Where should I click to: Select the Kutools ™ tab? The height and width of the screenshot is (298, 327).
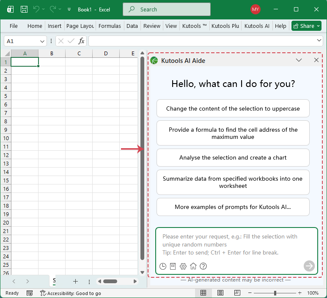tap(194, 26)
